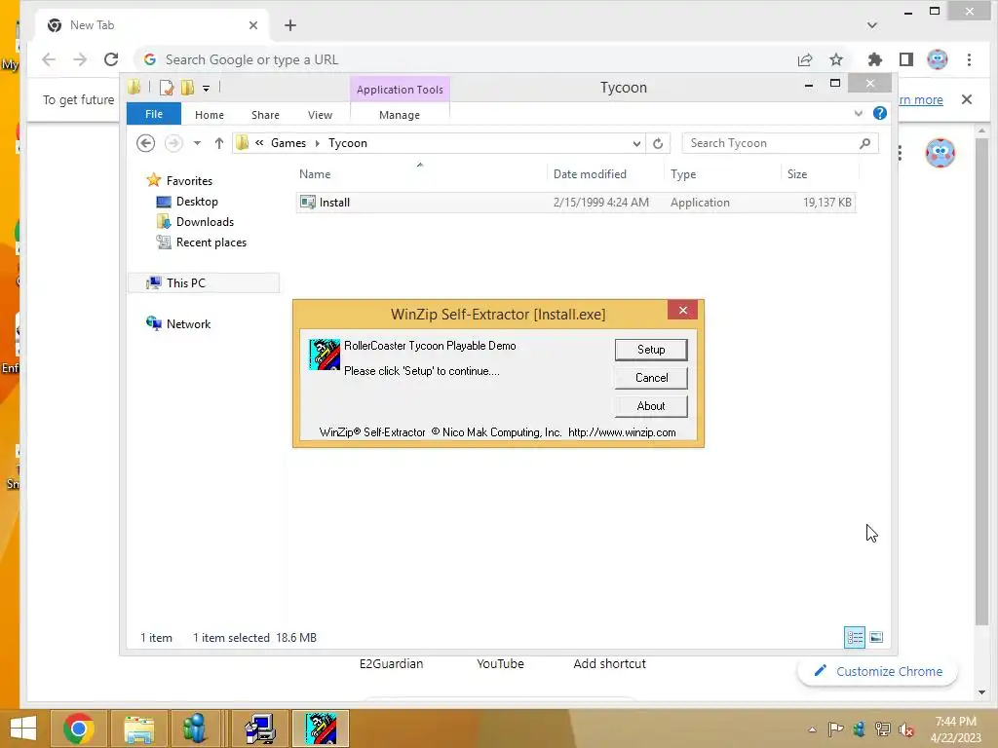Click the Chrome share page icon
The width and height of the screenshot is (998, 748).
[804, 59]
